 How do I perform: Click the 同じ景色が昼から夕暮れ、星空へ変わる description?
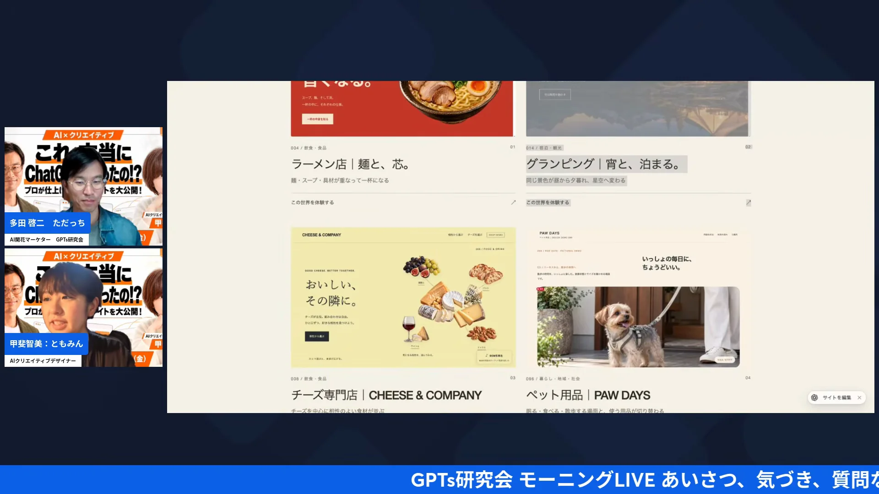575,181
